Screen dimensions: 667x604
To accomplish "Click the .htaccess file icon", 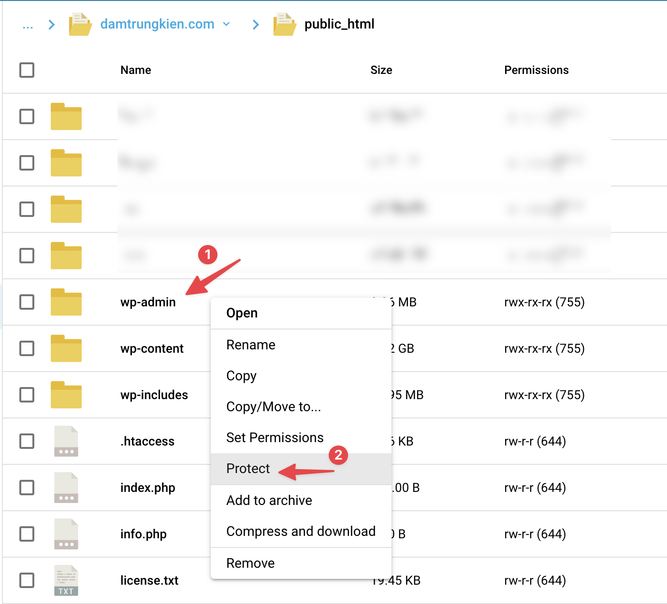I will pos(66,441).
